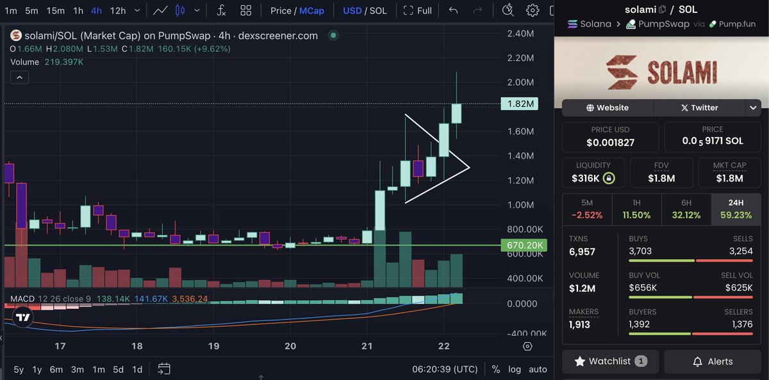Open the go-to-date calendar icon

[x=164, y=369]
